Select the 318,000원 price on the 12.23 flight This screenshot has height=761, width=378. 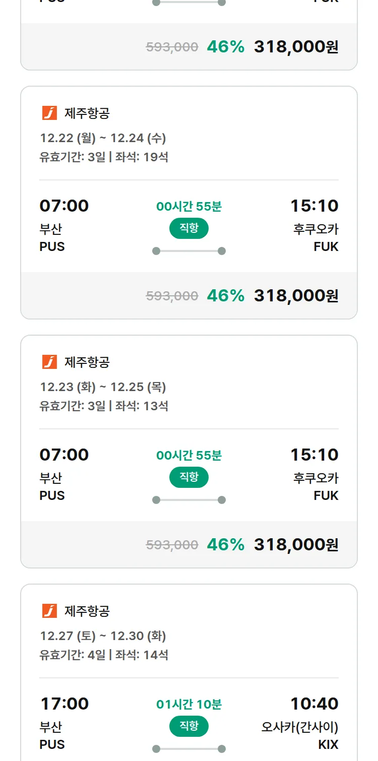click(296, 545)
